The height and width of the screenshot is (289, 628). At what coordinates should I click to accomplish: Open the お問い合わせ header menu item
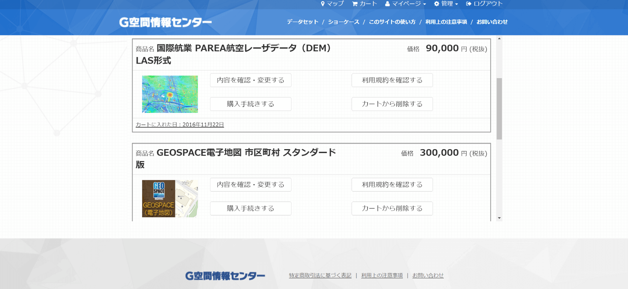coord(492,22)
